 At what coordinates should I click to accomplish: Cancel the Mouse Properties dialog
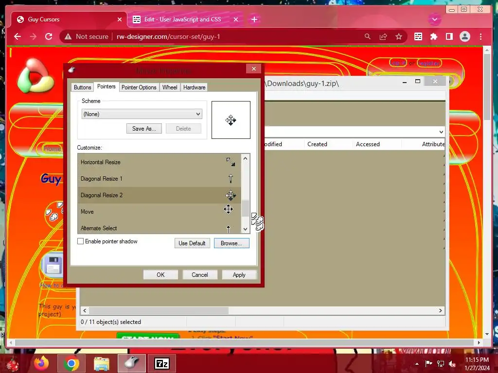click(x=200, y=275)
